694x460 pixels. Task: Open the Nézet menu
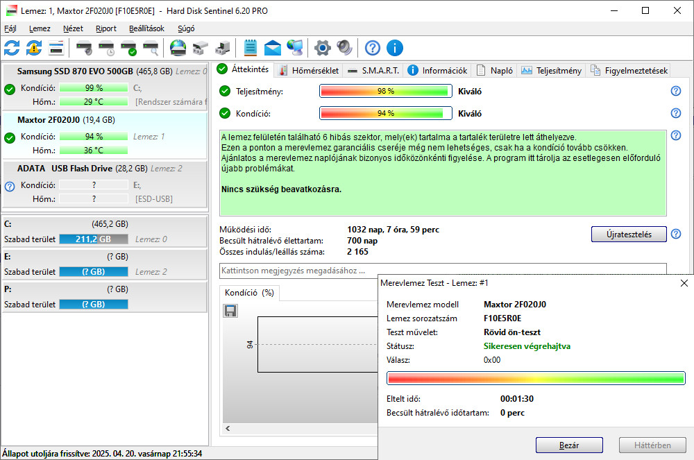pos(73,28)
